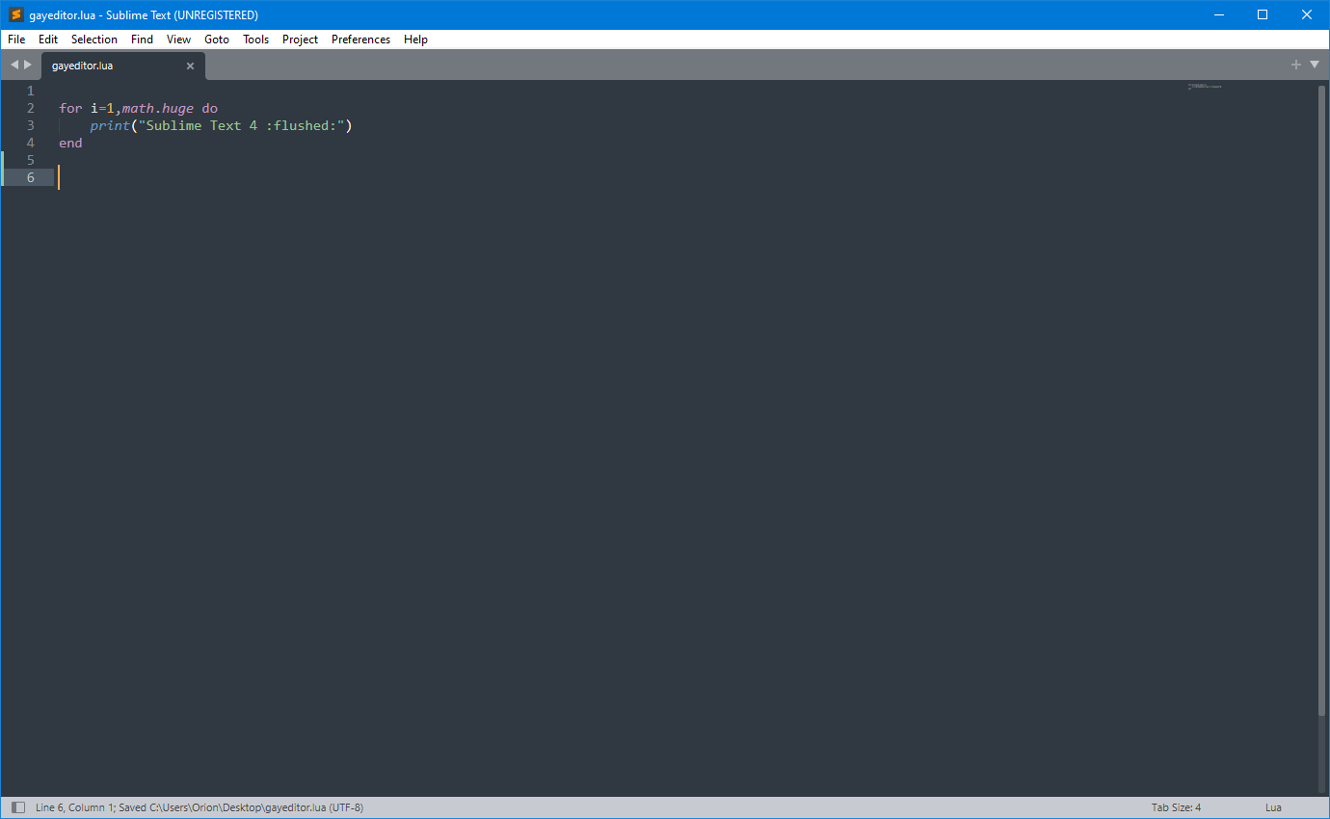Viewport: 1330px width, 819px height.
Task: Click line number 5 in gutter
Action: coord(30,160)
